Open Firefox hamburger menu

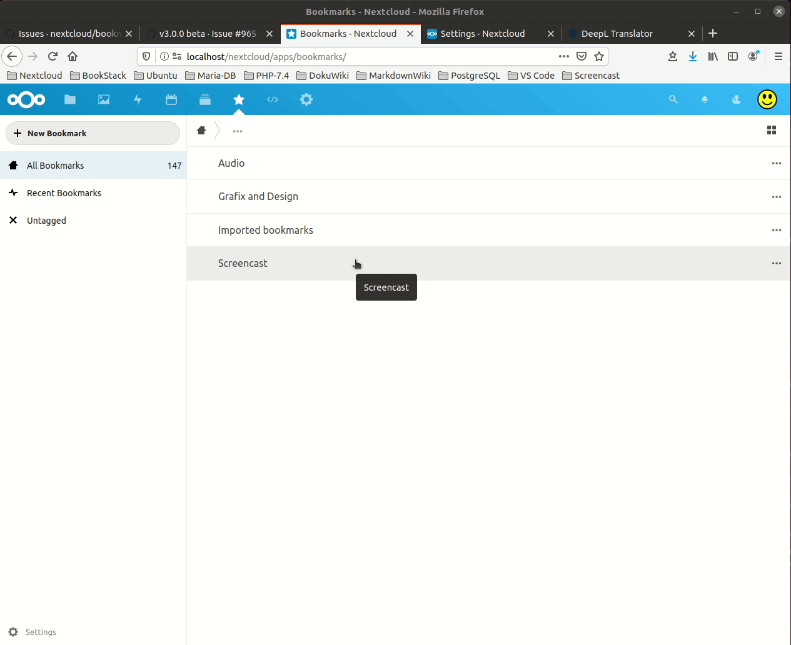point(778,56)
